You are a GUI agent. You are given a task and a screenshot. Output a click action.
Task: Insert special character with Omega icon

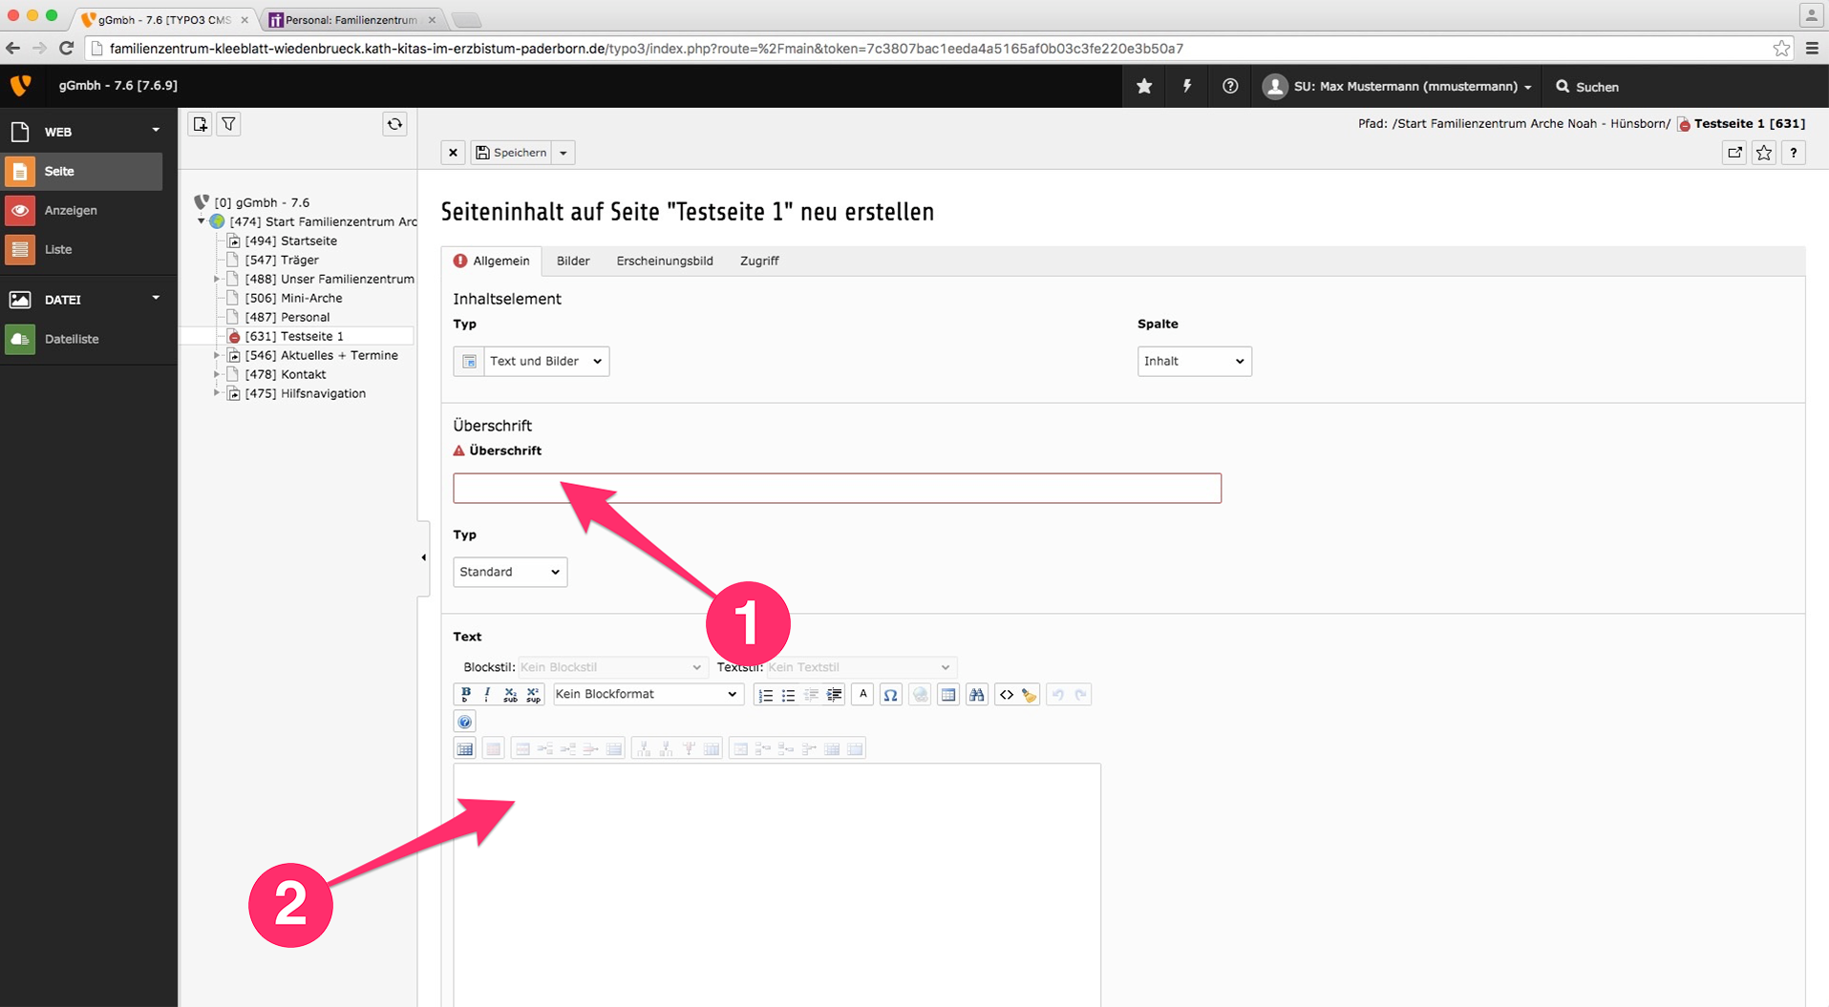point(890,695)
